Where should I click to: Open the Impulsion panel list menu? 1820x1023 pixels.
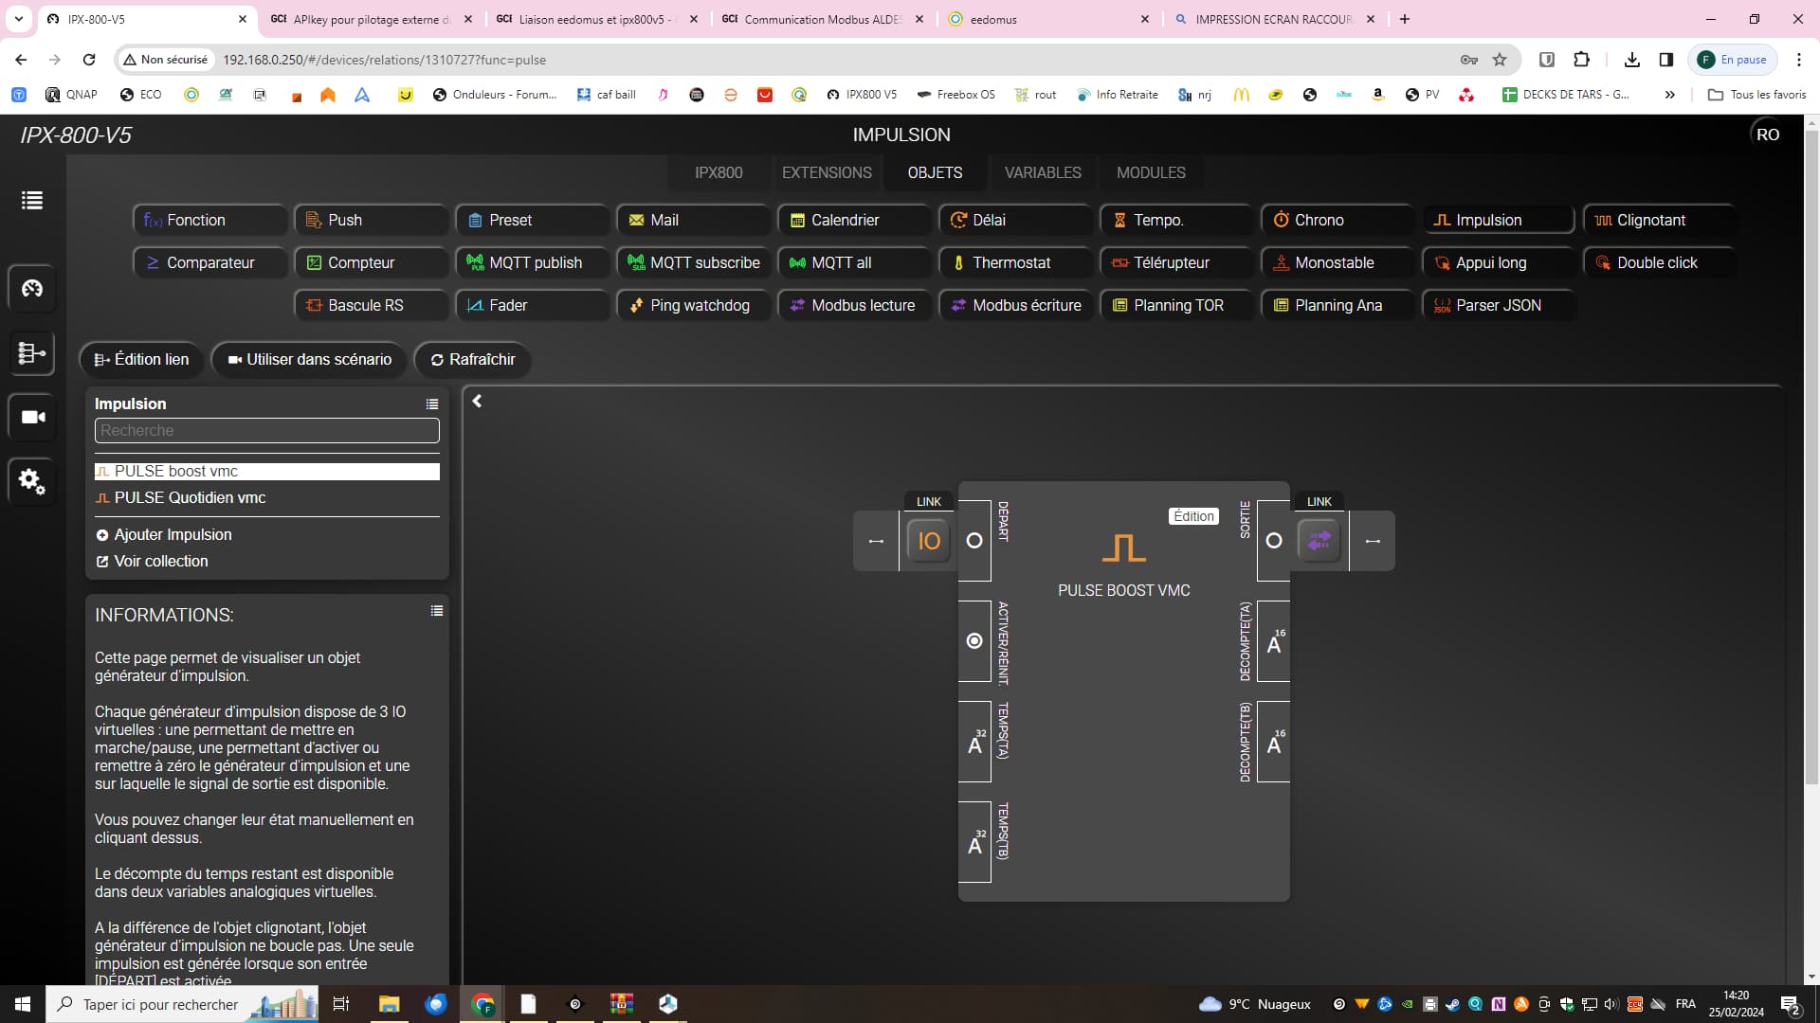click(x=432, y=404)
